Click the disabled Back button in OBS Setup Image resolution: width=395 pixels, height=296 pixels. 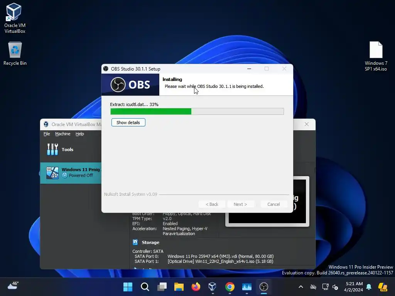coord(212,204)
